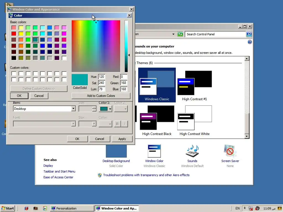Show hidden tray icons arrow

point(245,208)
